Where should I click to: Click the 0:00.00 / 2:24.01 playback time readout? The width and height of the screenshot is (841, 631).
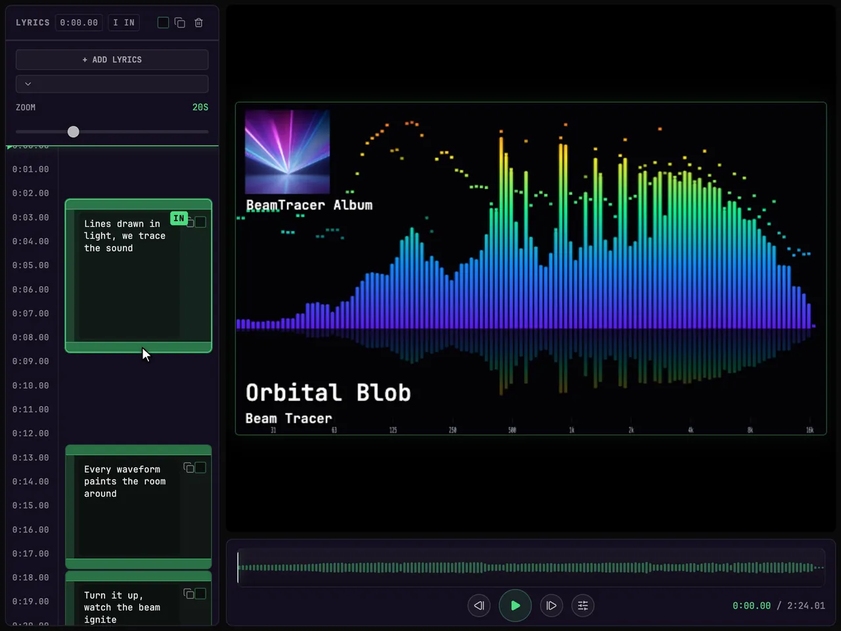coord(779,605)
